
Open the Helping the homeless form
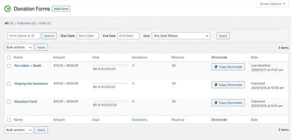tap(31, 84)
